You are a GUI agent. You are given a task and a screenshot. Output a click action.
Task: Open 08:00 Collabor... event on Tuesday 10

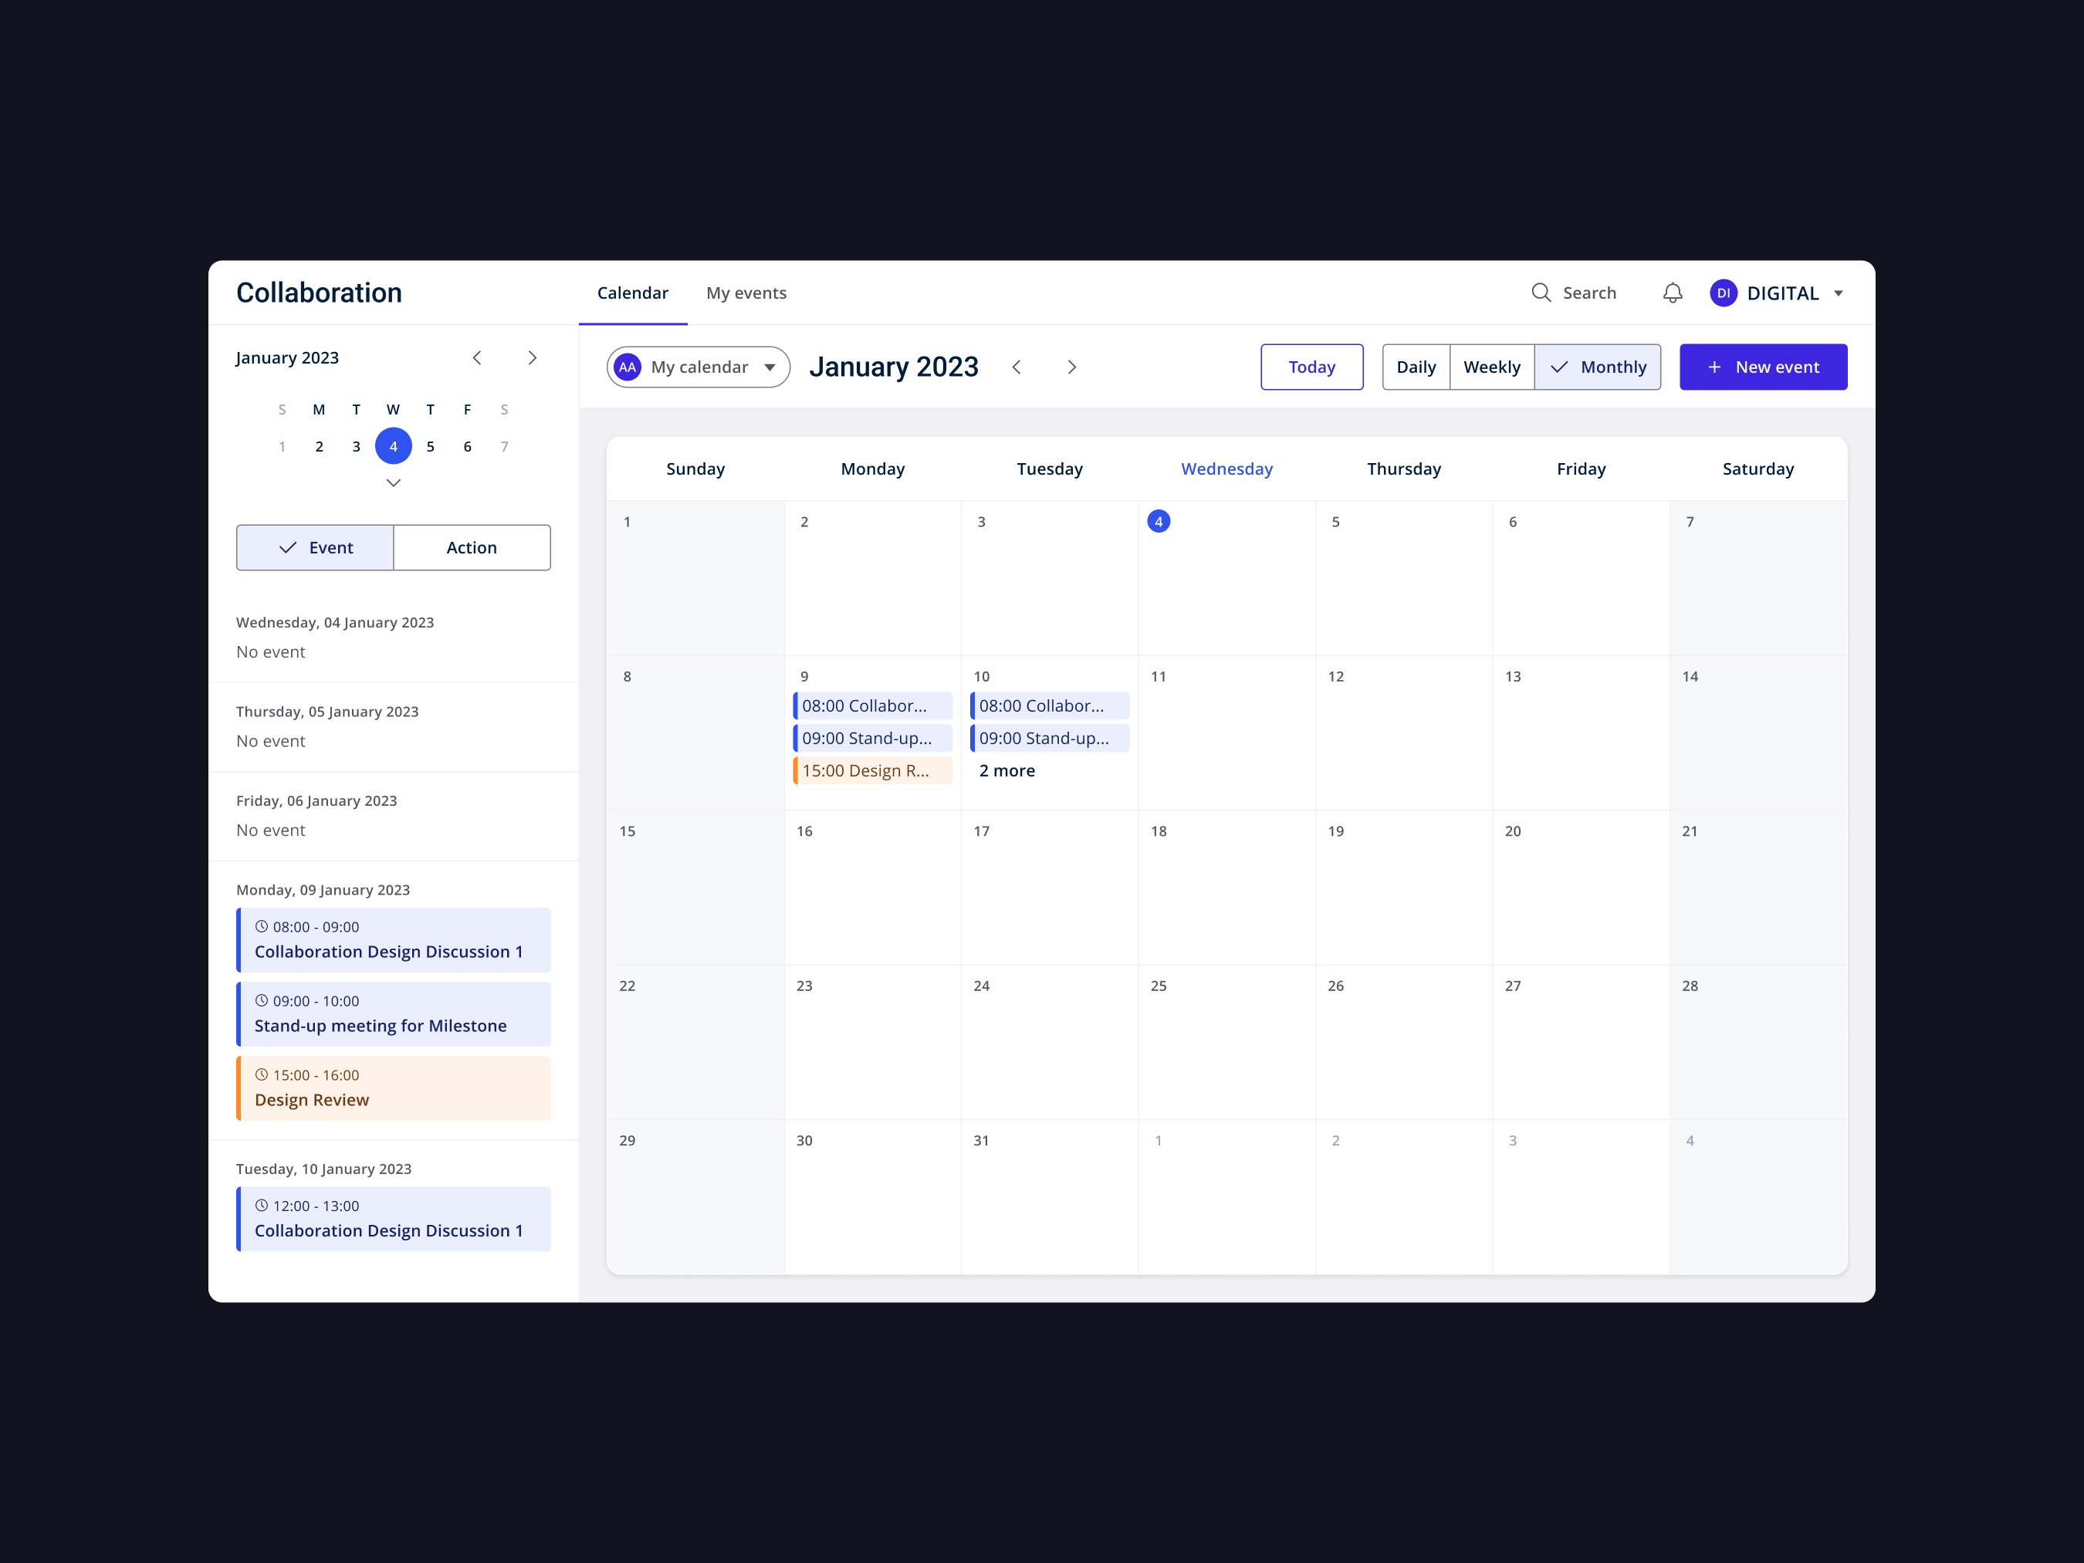tap(1050, 705)
